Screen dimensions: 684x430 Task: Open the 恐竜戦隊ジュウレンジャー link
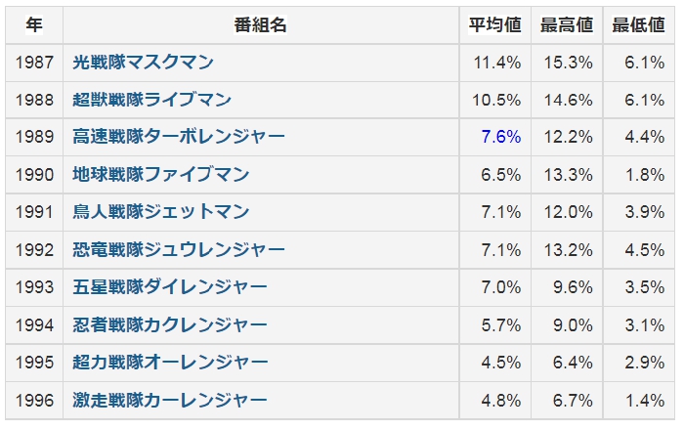(179, 249)
